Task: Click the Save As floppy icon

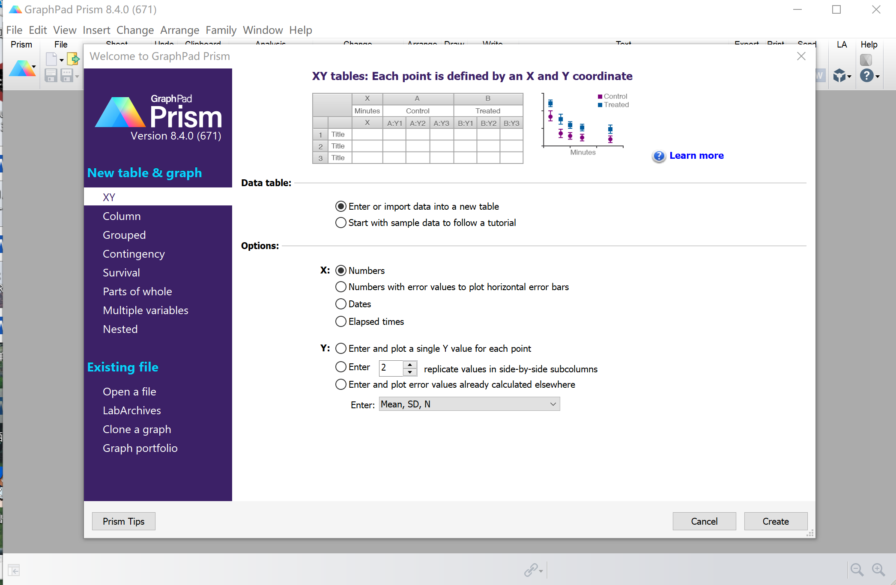Action: pyautogui.click(x=66, y=76)
